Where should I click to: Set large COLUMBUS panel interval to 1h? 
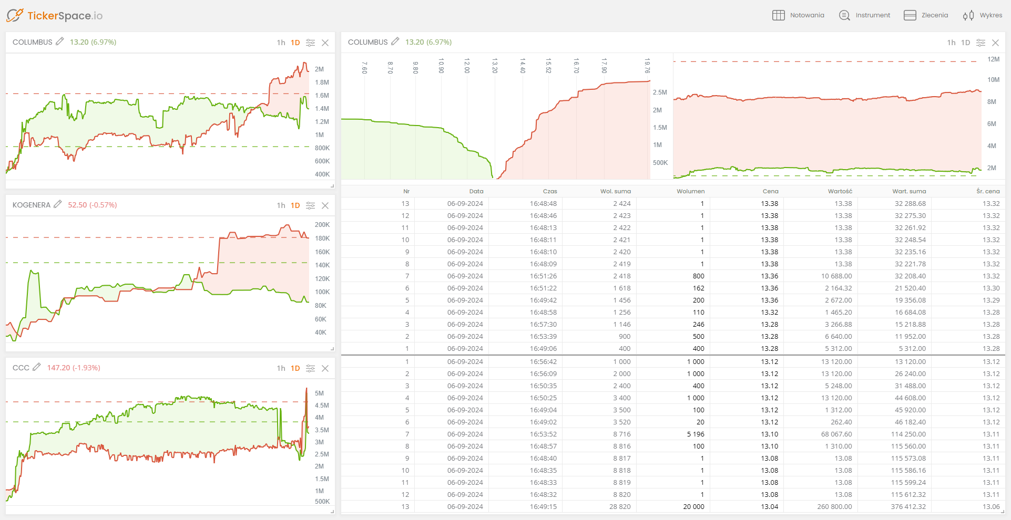tap(952, 43)
